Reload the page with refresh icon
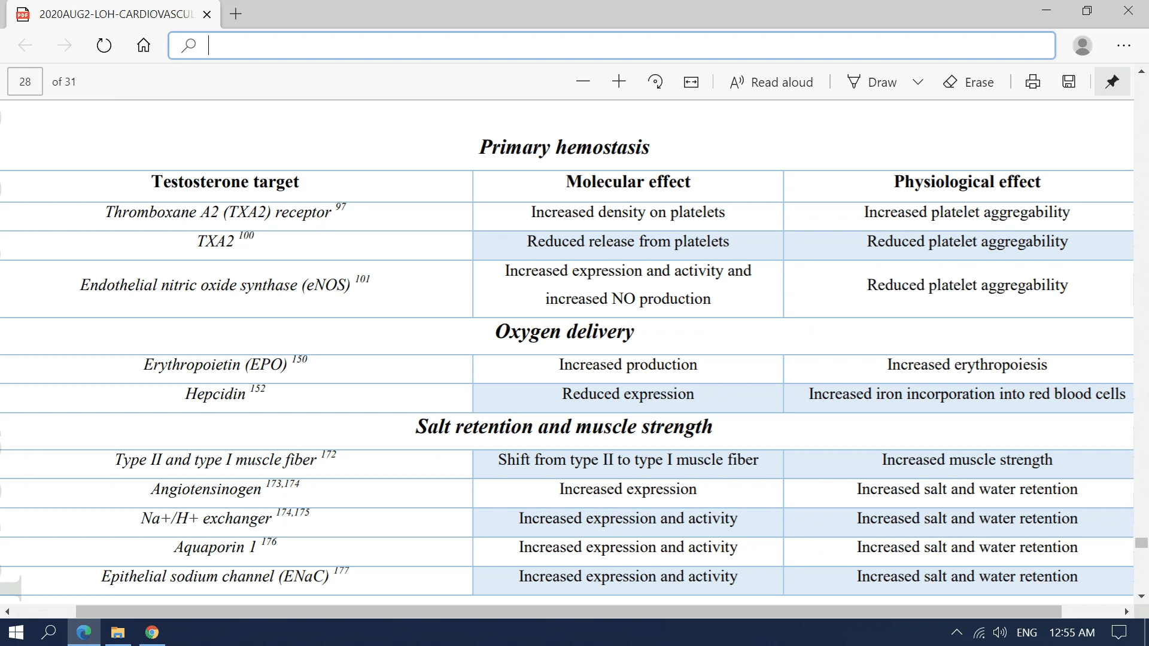Image resolution: width=1149 pixels, height=646 pixels. tap(104, 45)
